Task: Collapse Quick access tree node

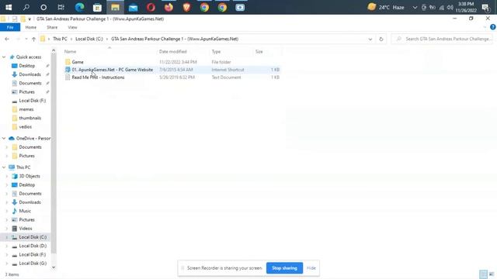Action: point(4,57)
